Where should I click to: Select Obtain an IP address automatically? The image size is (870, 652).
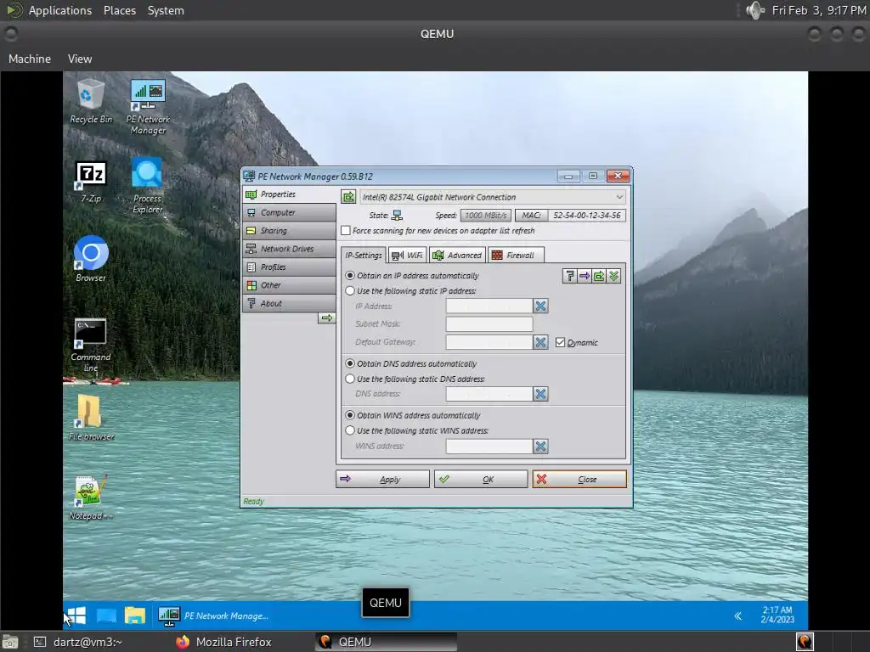[349, 276]
